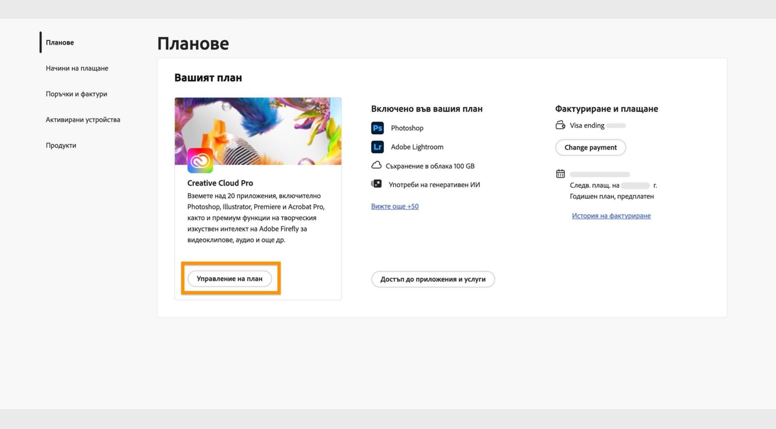
Task: Open Продукти from the sidebar
Action: click(x=61, y=145)
